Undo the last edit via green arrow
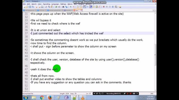179x100 pixels. [56, 7]
